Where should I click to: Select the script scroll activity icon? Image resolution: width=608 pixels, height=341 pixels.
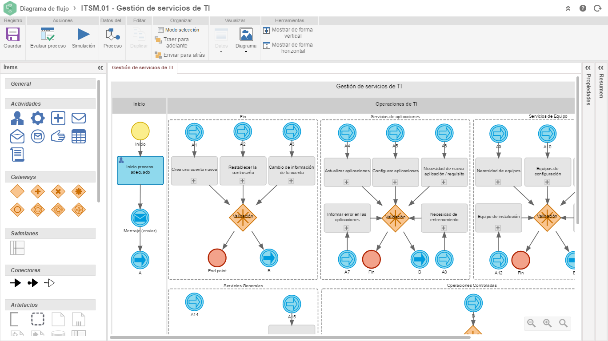pos(17,155)
